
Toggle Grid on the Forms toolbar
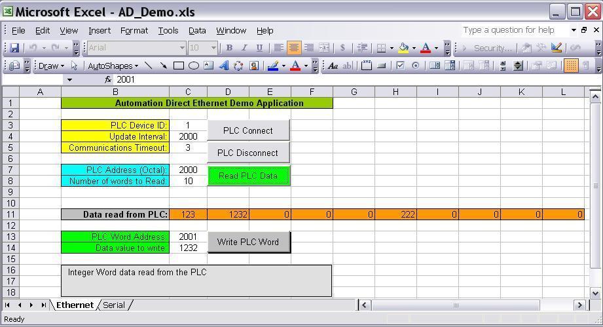tap(571, 66)
